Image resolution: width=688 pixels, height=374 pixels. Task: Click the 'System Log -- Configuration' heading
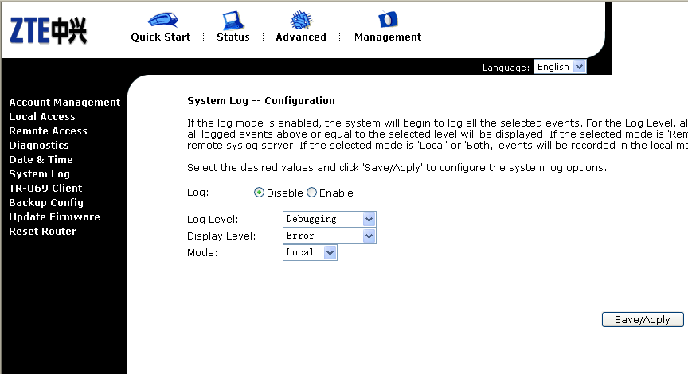(261, 101)
